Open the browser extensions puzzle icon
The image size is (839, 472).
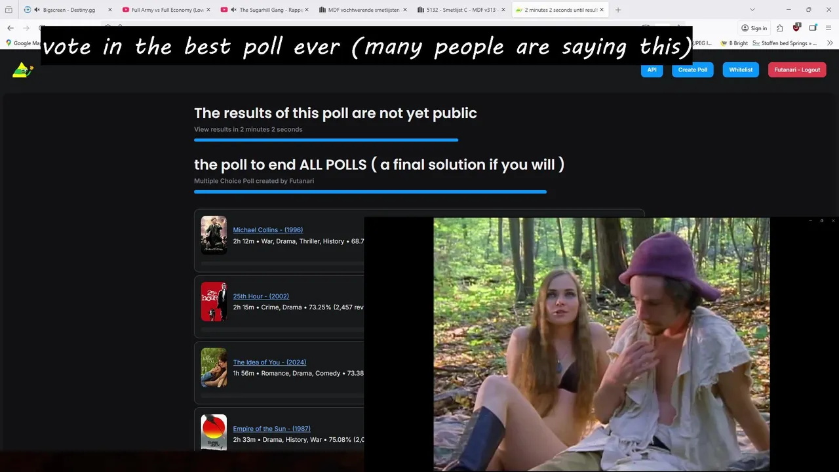pyautogui.click(x=779, y=28)
